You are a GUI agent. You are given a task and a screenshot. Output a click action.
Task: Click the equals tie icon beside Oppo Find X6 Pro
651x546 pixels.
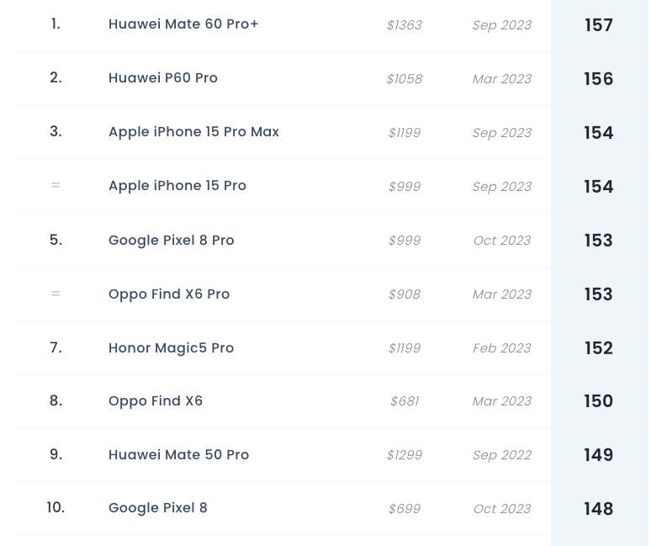point(56,294)
